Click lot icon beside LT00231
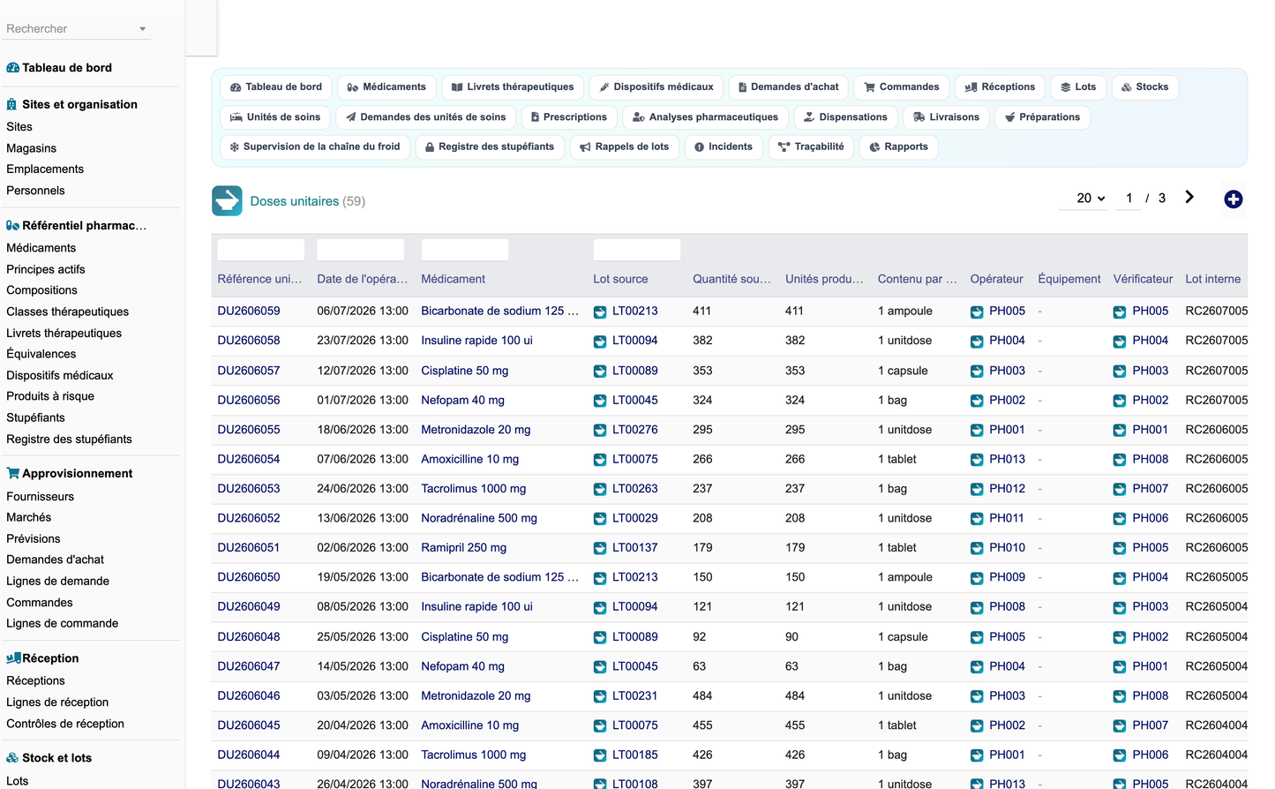This screenshot has height=789, width=1275. (x=600, y=696)
